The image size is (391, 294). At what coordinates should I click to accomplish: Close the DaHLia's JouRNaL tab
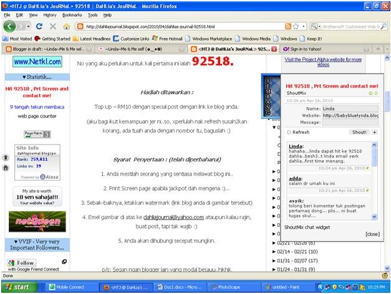coord(274,49)
